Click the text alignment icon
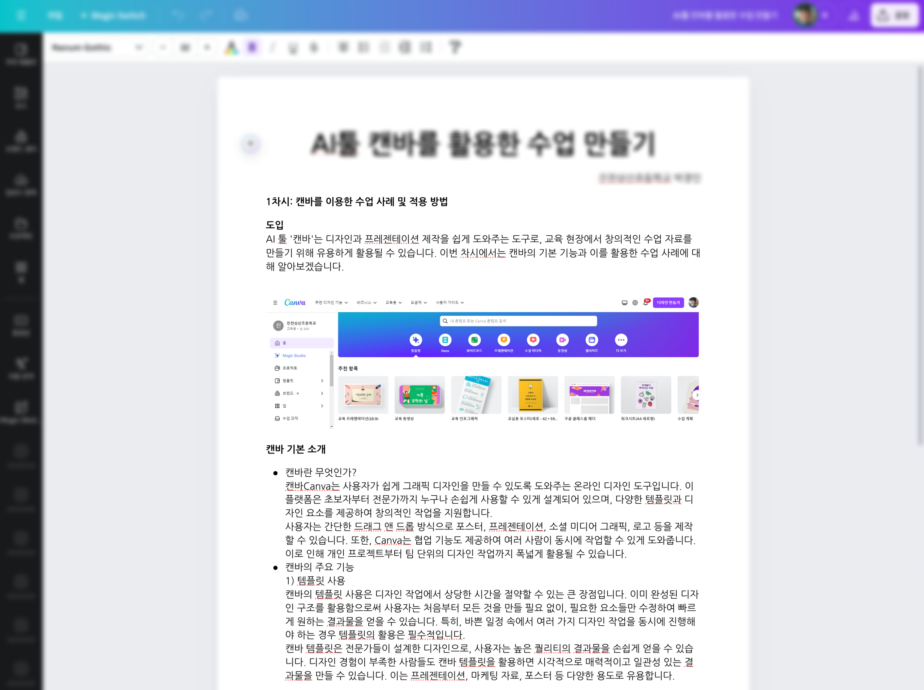 tap(343, 47)
